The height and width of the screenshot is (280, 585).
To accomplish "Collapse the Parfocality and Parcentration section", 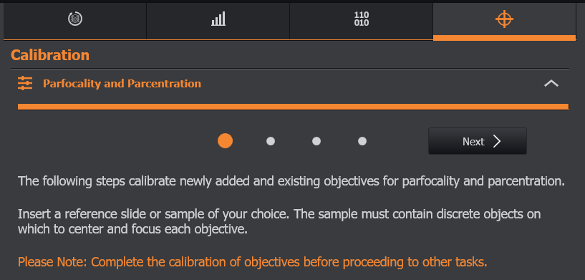I will pyautogui.click(x=551, y=83).
